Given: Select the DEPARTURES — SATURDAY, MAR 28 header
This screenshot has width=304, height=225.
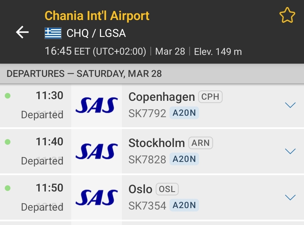Looking at the screenshot, I should [x=84, y=73].
